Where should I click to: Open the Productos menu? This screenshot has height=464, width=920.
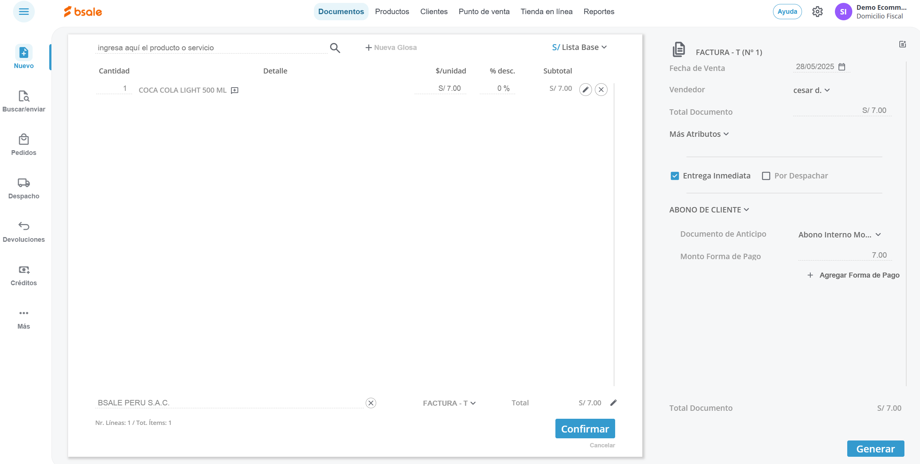[x=392, y=12]
